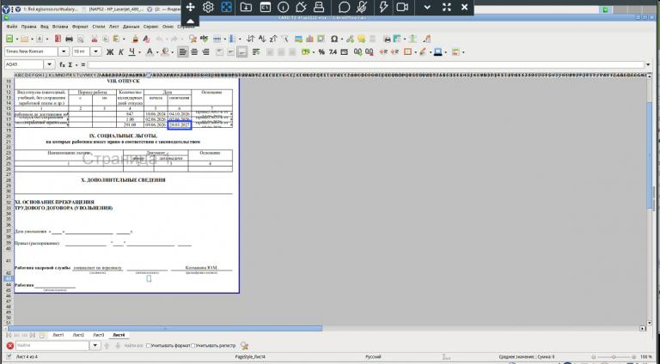Click the PageStyle_Лист4 status entry
Image resolution: width=660 pixels, height=364 pixels.
click(x=249, y=357)
